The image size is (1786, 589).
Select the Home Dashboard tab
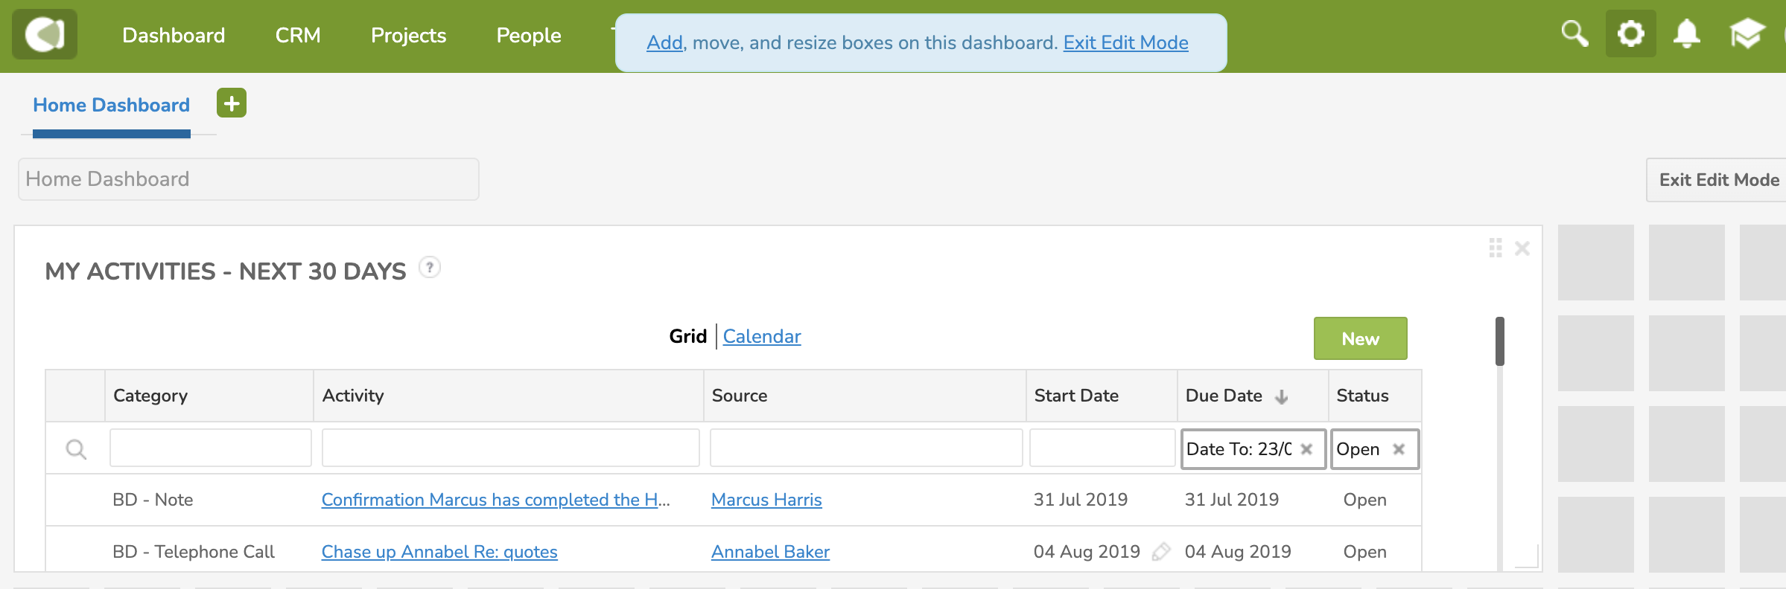(x=112, y=105)
